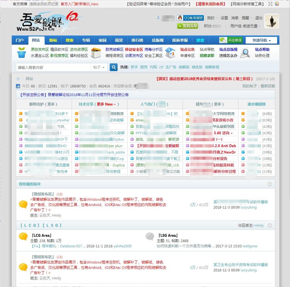This screenshot has width=290, height=287.
Task: Click the 技术分享 column header
Action: pyautogui.click(x=86, y=104)
